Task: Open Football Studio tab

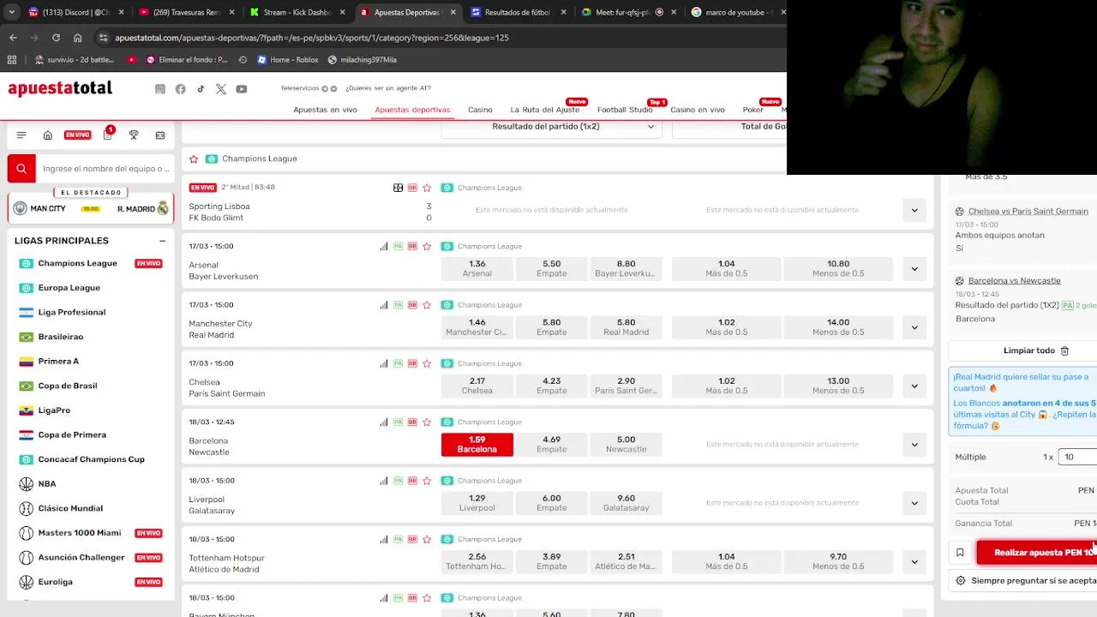Action: [x=625, y=110]
